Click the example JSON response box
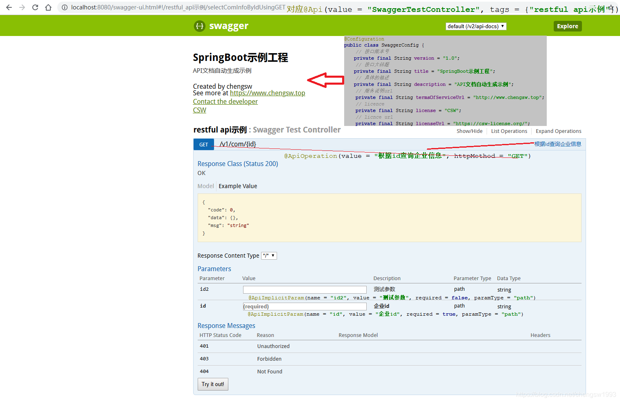 tap(389, 218)
